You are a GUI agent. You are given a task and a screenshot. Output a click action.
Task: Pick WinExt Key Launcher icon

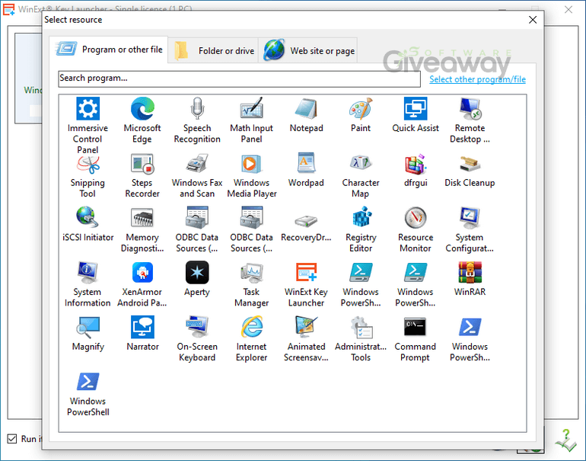[306, 273]
